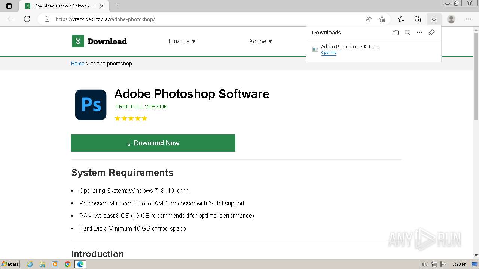Expand the Finance dropdown menu

point(182,41)
